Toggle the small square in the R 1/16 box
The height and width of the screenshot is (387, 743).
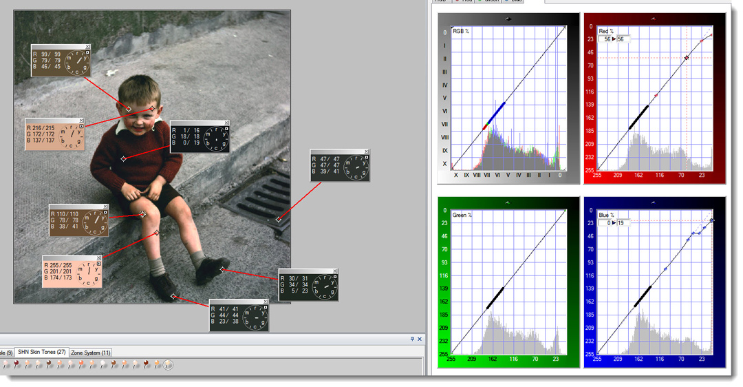tap(226, 129)
